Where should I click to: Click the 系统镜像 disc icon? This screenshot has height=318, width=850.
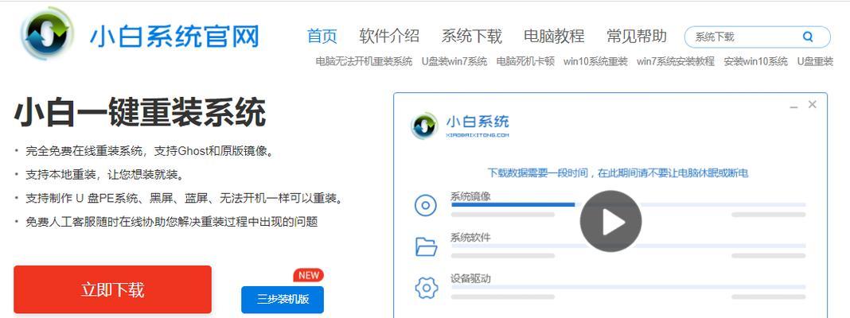click(426, 205)
